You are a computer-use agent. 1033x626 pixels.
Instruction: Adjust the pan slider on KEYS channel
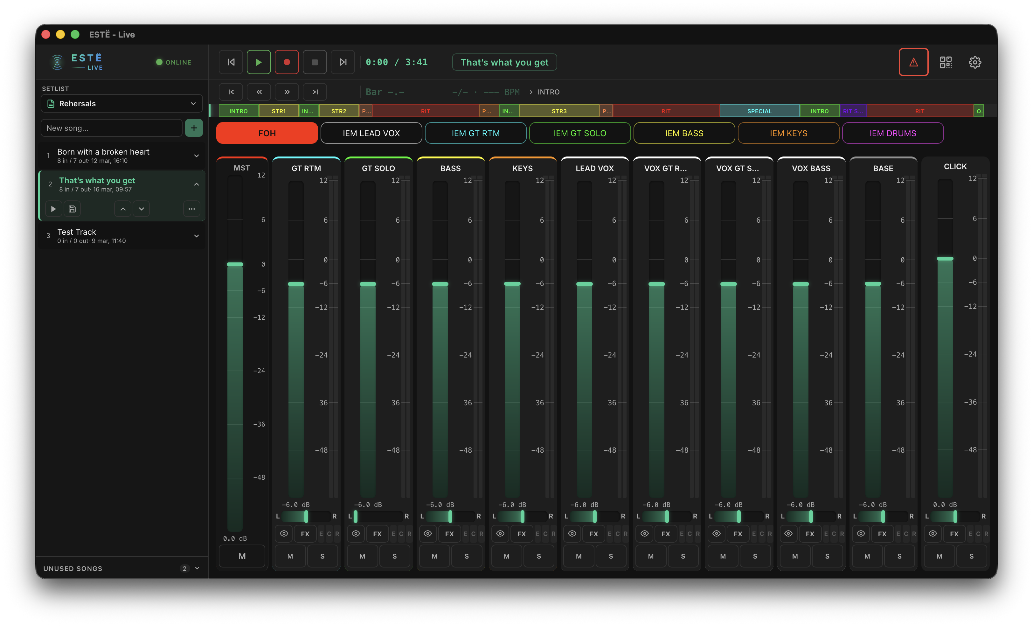pyautogui.click(x=522, y=516)
